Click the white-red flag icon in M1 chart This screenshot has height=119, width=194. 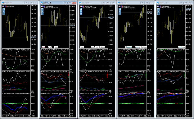3,6
